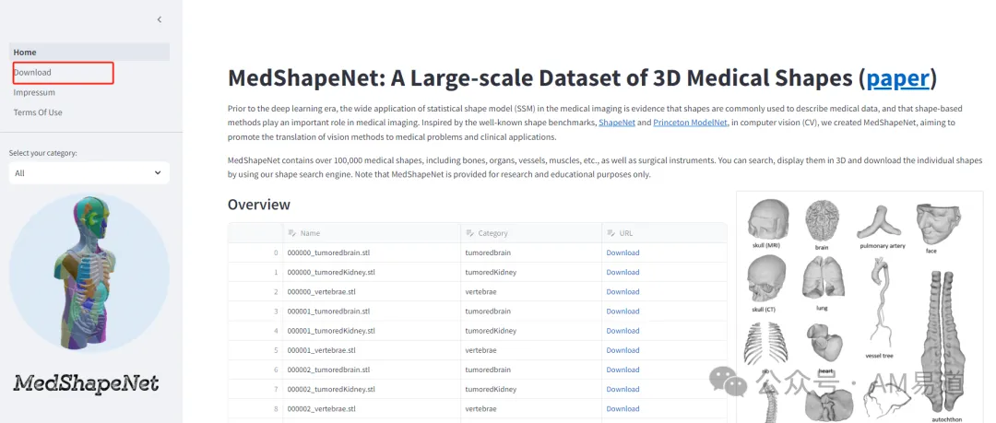Viewport: 996px width, 423px height.
Task: Click the URL column type icon
Action: coord(611,233)
